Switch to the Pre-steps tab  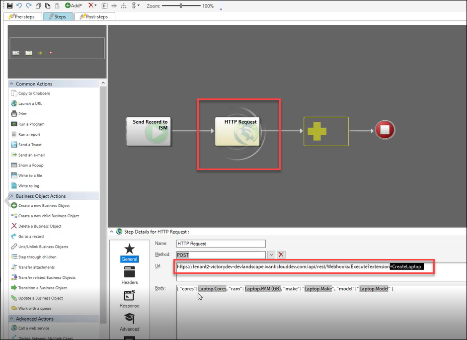tap(23, 16)
